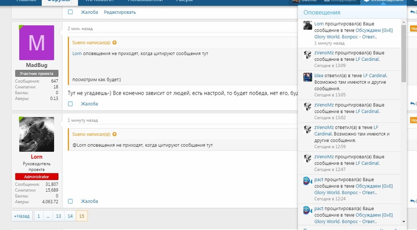417x230 pixels.
Task: Click Idea's avatar in the notifications list
Action: [308, 77]
